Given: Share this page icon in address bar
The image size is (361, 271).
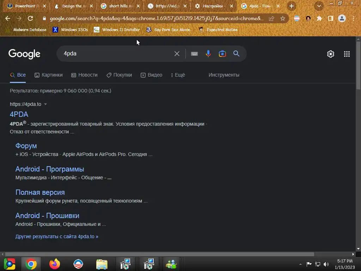Looking at the screenshot, I should click(271, 18).
